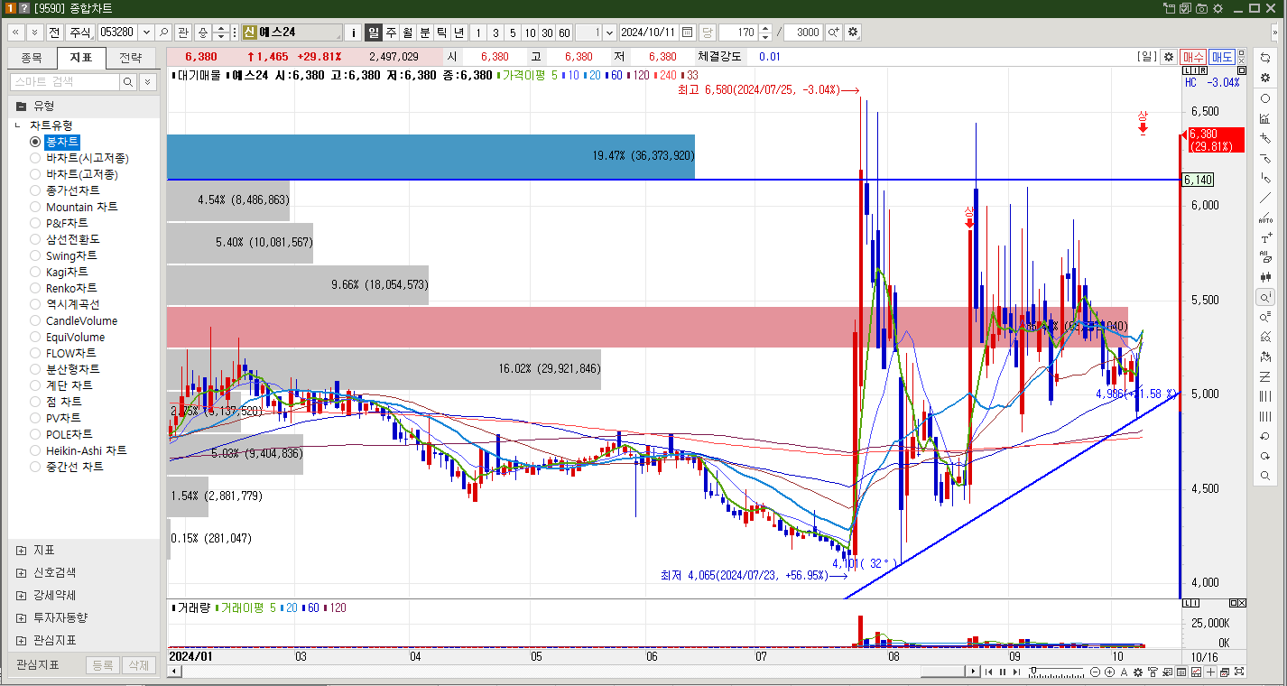Expand the 신호검색 tree section
The width and height of the screenshot is (1287, 686).
pyautogui.click(x=22, y=572)
